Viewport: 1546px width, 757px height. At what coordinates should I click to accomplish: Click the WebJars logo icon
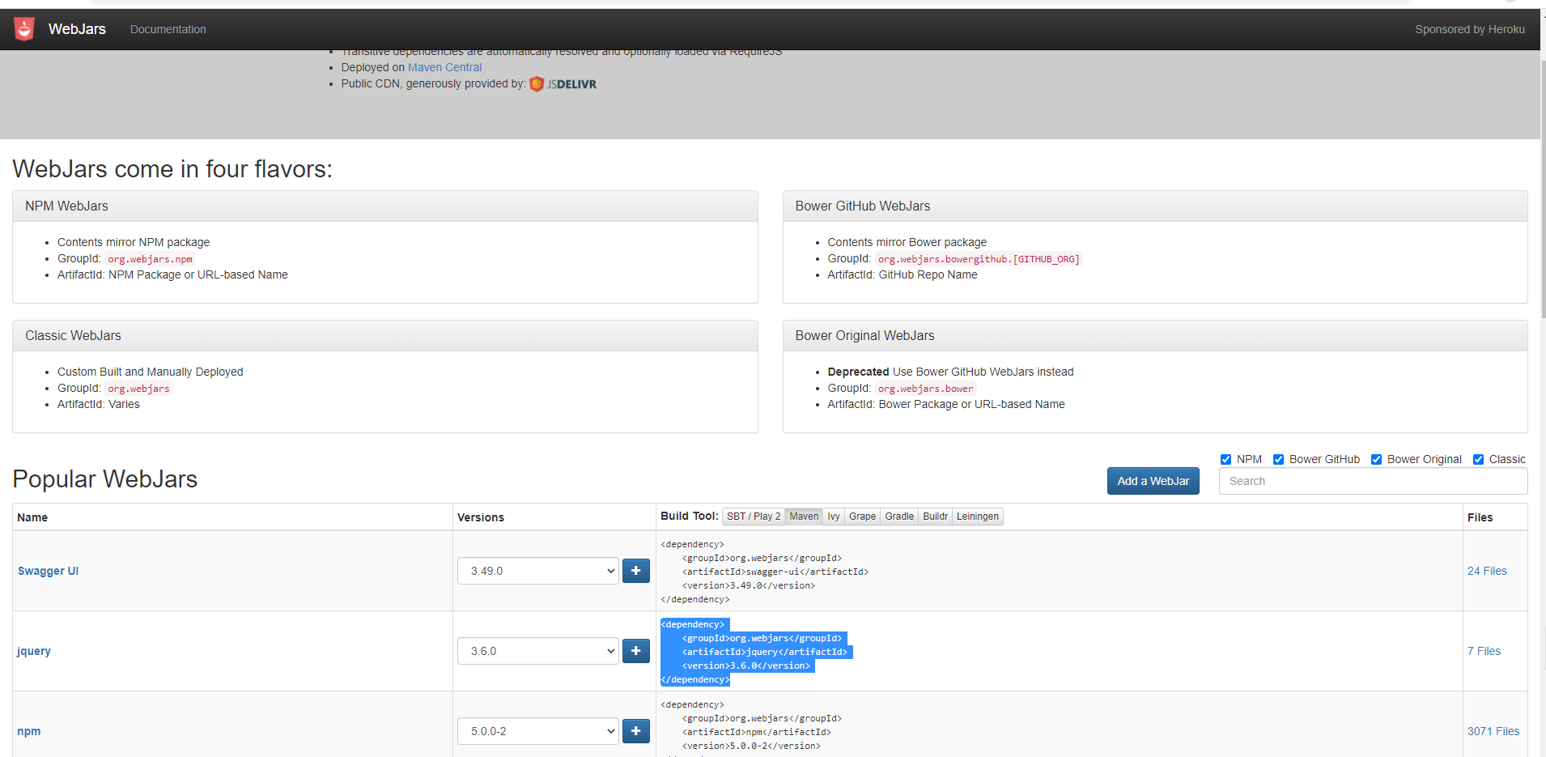click(x=24, y=29)
